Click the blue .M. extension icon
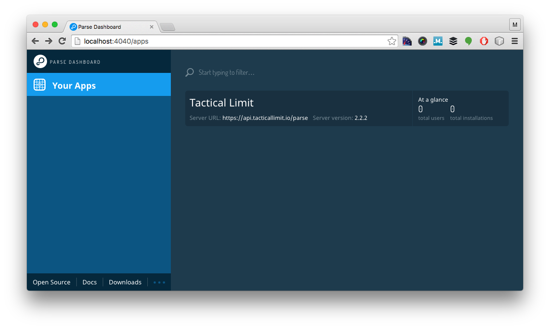This screenshot has width=550, height=329. (438, 41)
